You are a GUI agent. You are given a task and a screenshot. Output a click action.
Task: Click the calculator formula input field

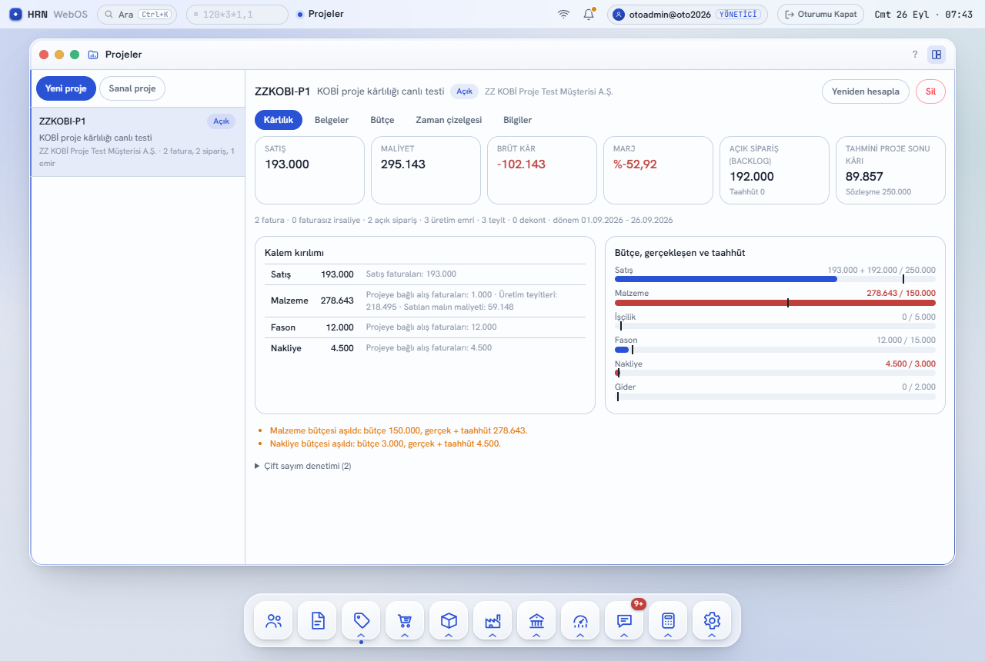(238, 14)
